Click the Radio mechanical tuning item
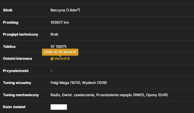 (55, 95)
